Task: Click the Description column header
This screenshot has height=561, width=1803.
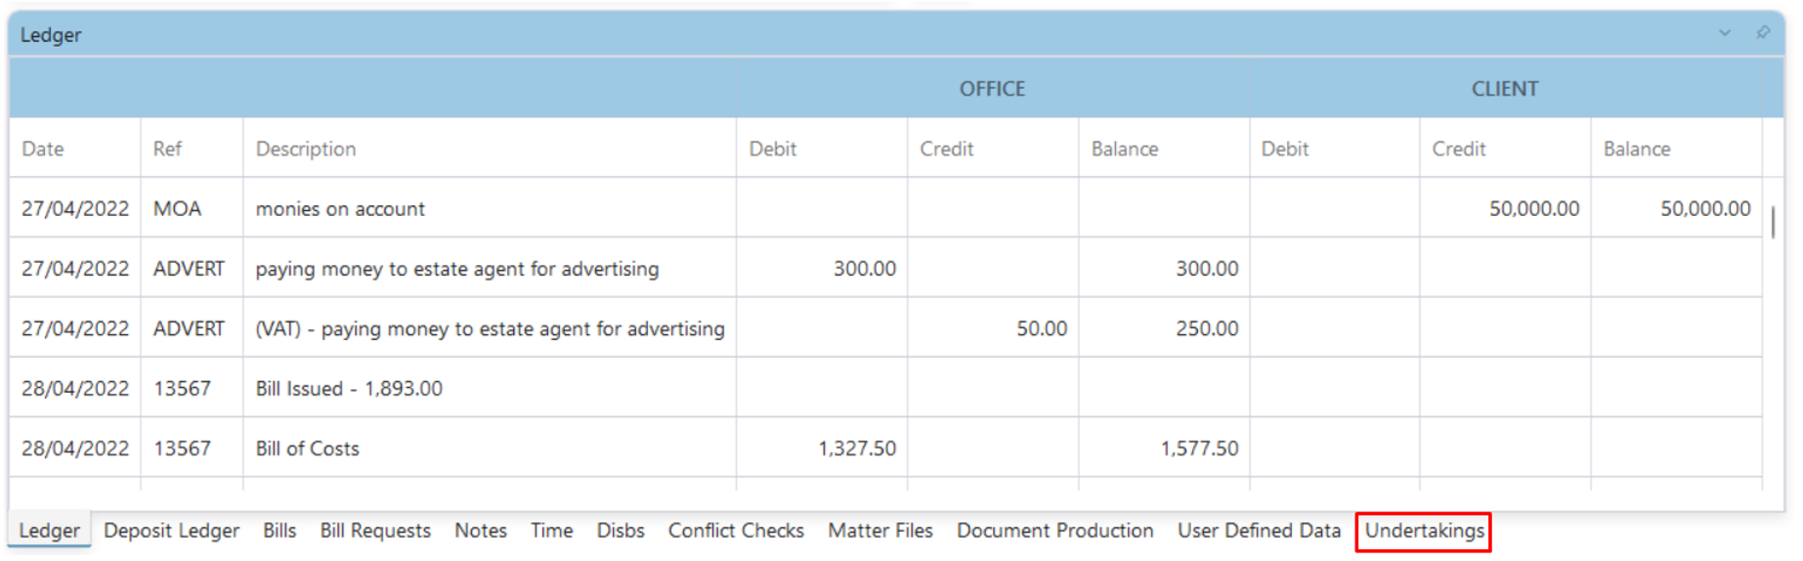Action: (490, 149)
